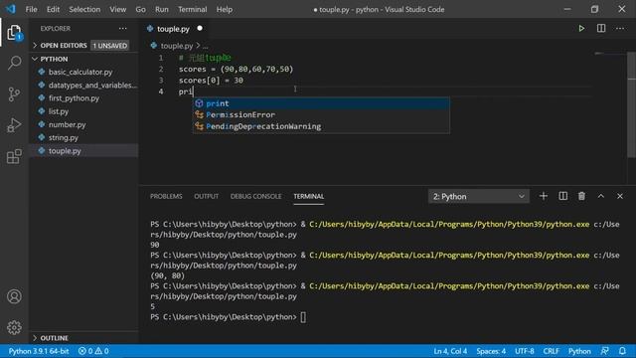Click Ln 4, Col 4 cursor position

pos(450,351)
